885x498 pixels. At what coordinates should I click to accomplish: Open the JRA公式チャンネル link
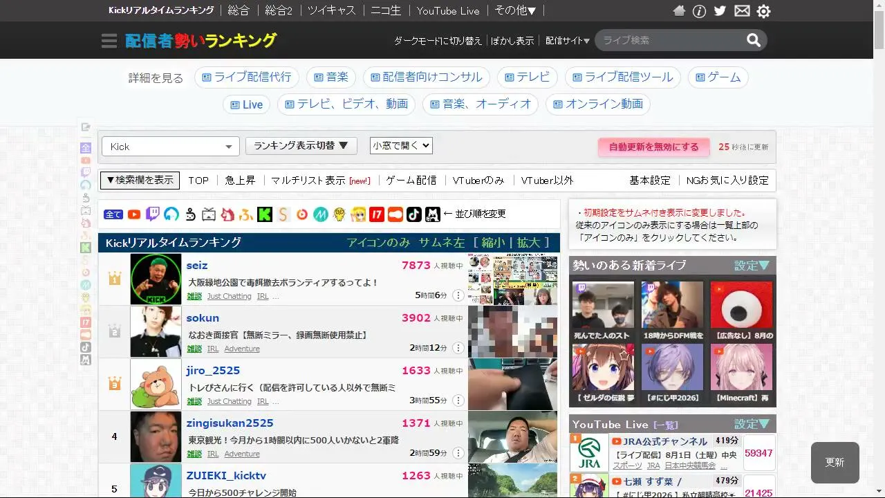(x=665, y=441)
